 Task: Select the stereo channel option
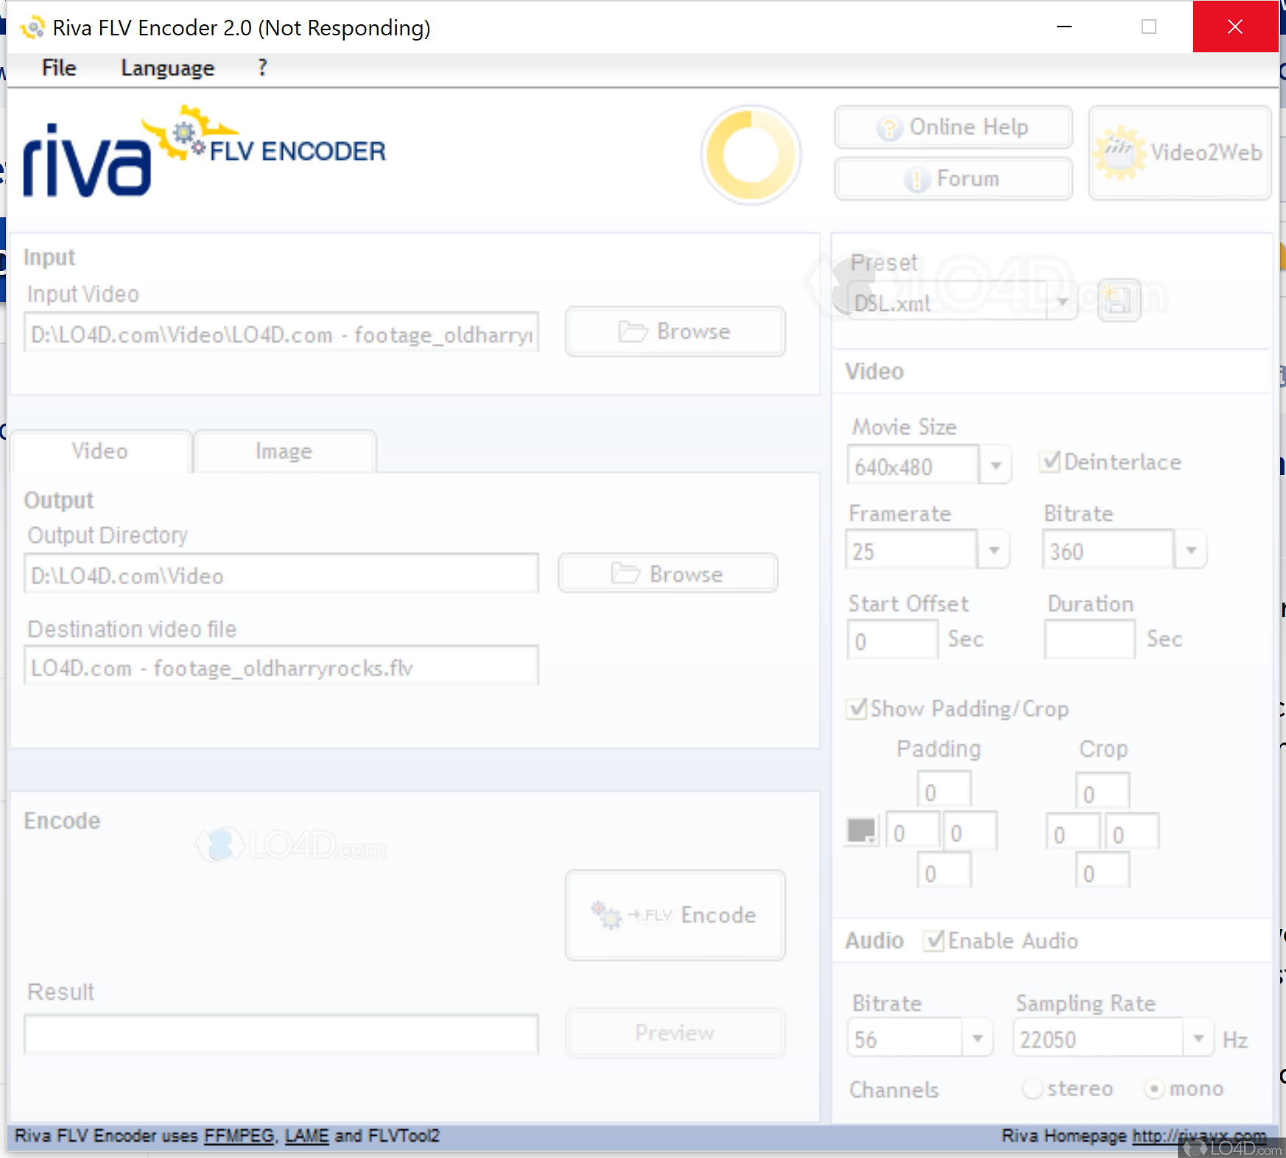point(1033,1088)
